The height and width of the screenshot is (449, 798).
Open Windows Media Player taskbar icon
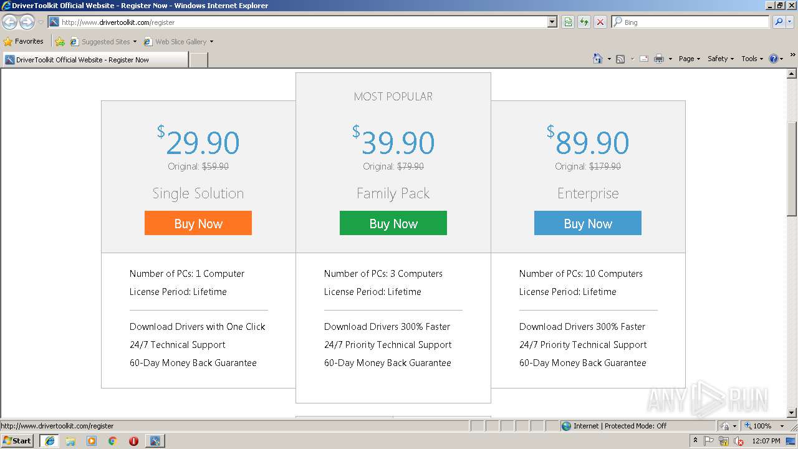click(92, 441)
